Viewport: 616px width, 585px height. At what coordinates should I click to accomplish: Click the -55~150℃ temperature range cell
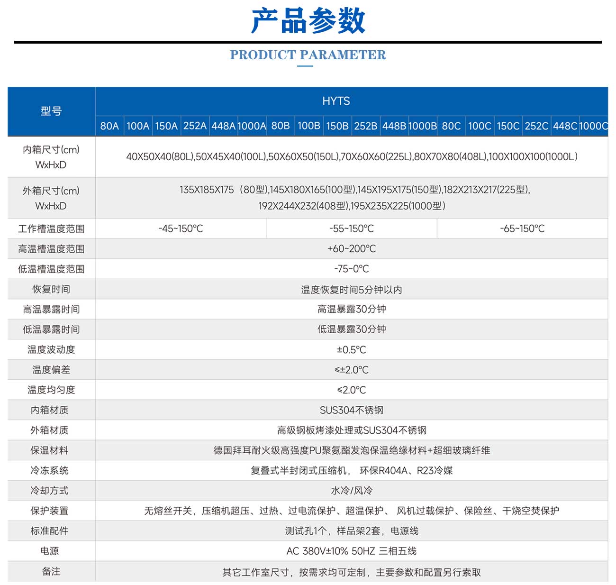coord(352,229)
